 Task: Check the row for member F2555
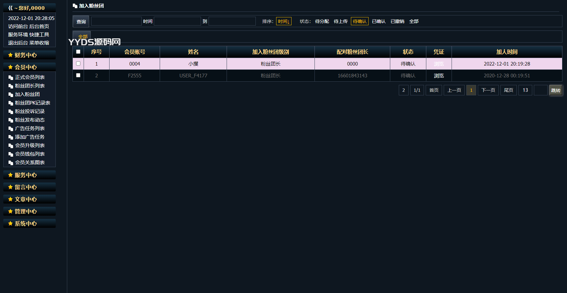coord(78,75)
